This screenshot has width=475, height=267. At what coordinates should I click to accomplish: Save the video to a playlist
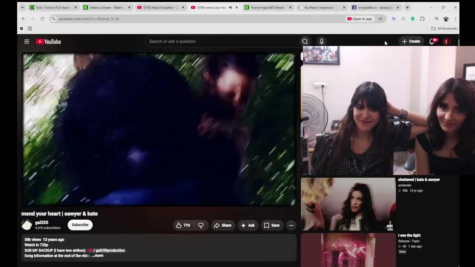272,225
